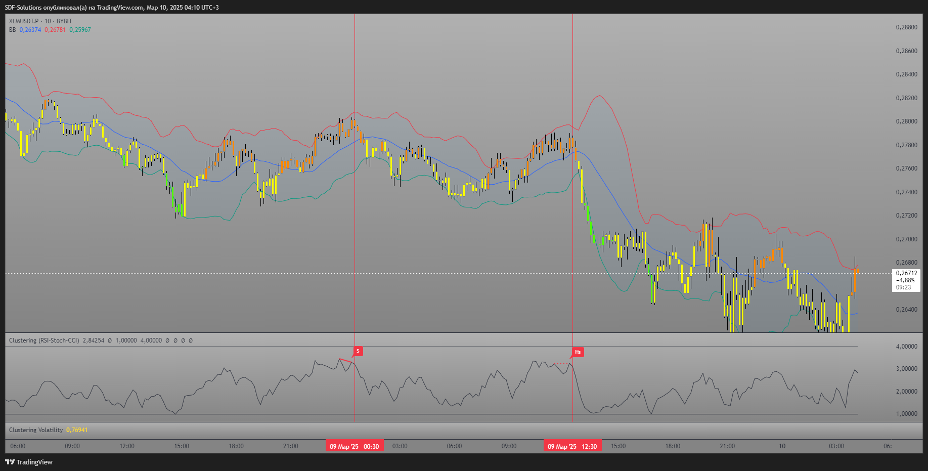The image size is (928, 471).
Task: Click the "10" date label on time axis
Action: click(x=782, y=446)
